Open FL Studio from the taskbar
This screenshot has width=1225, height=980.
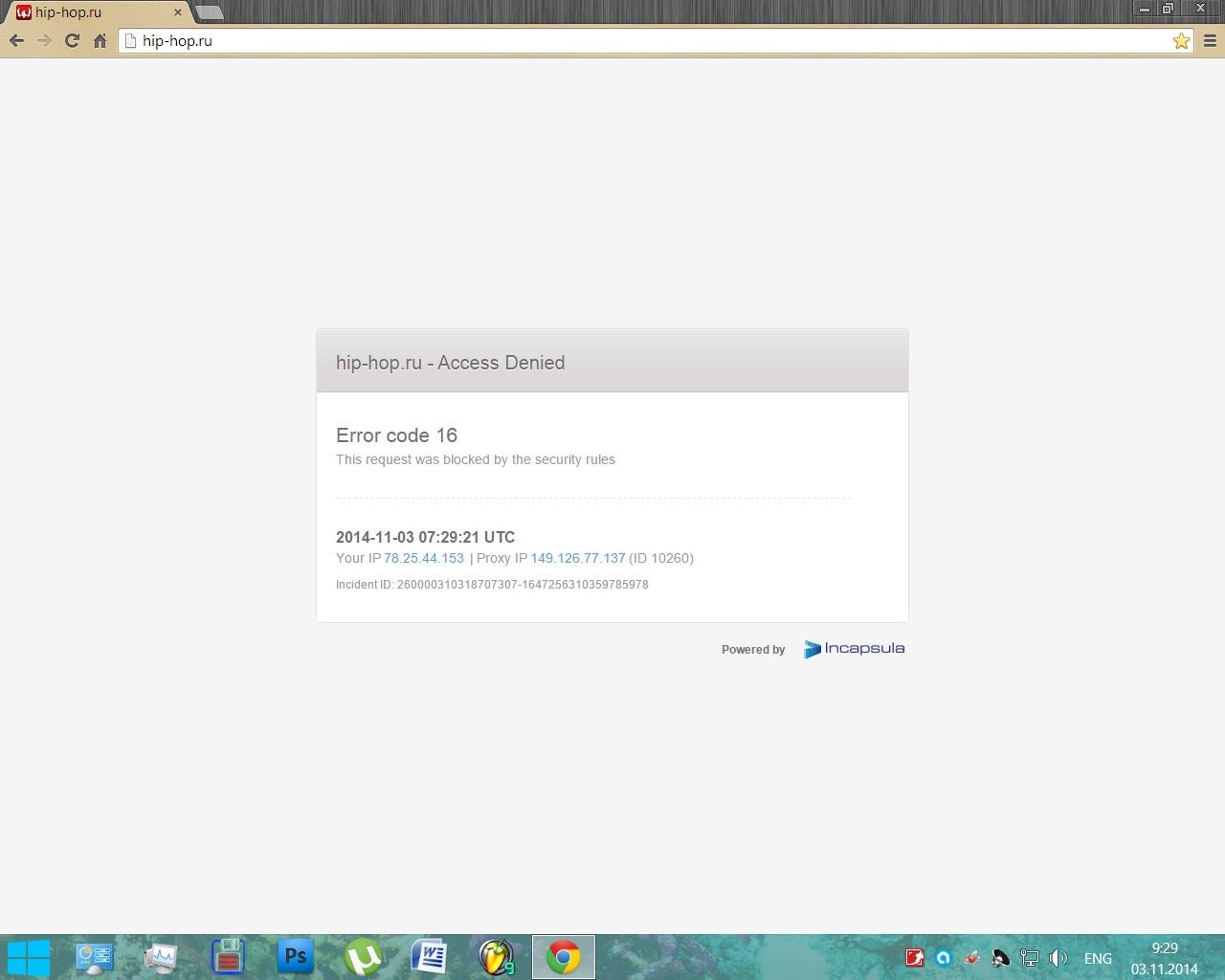(497, 957)
